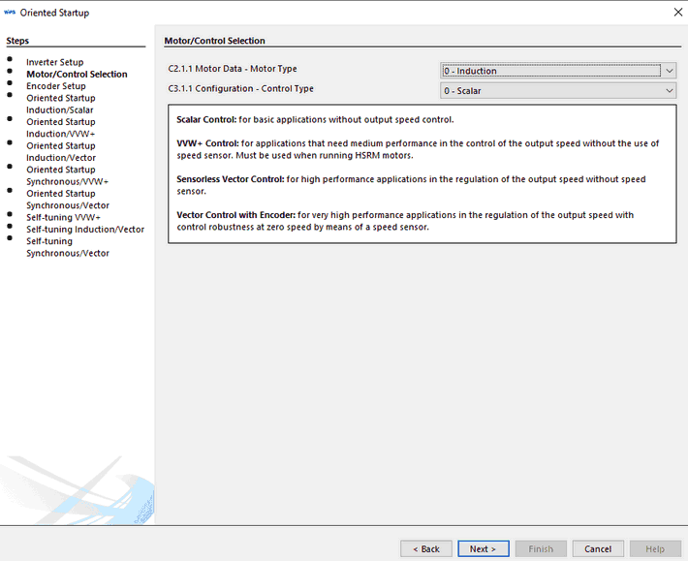The height and width of the screenshot is (561, 688).
Task: Click the Sensorless Vector Control description
Action: click(x=411, y=185)
